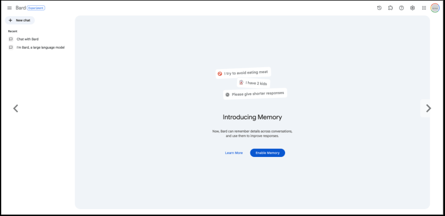Click 'I try to avoid eating meat' chip
445x216 pixels.
(243, 73)
